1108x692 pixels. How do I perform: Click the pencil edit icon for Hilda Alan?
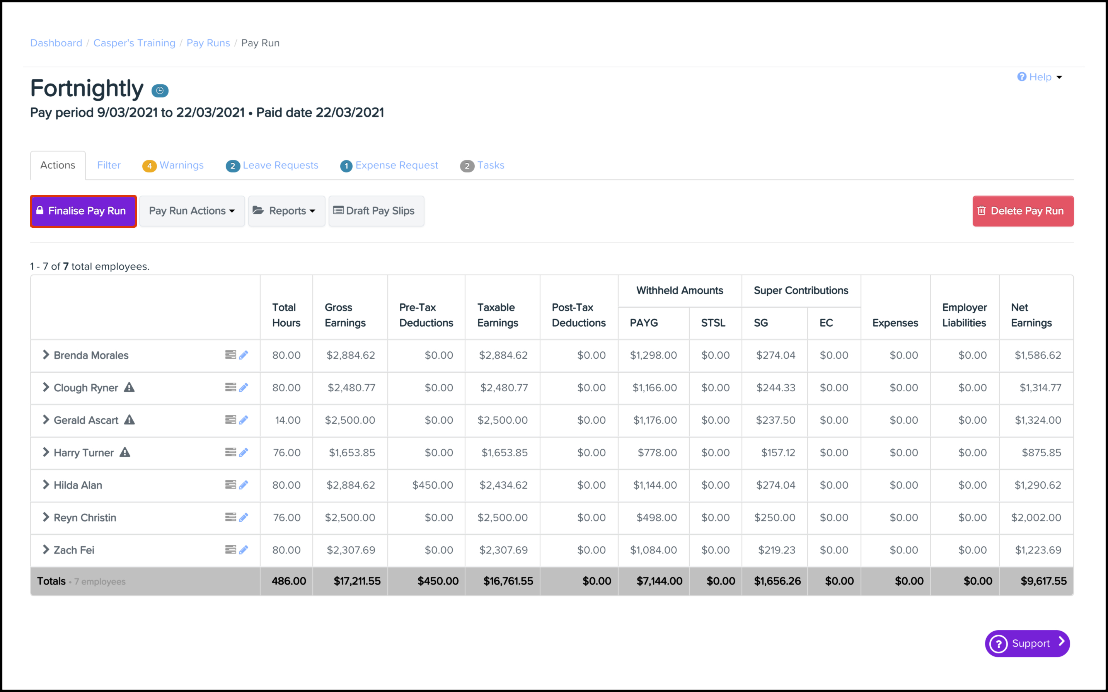244,485
